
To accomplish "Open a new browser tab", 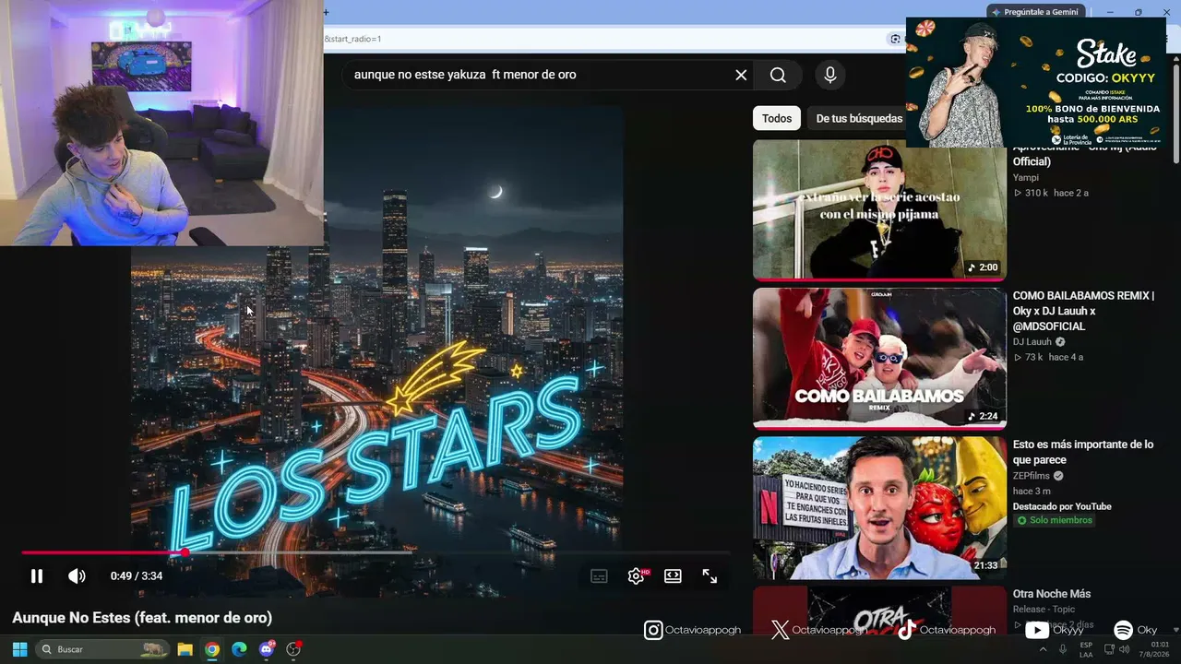I will pos(327,12).
